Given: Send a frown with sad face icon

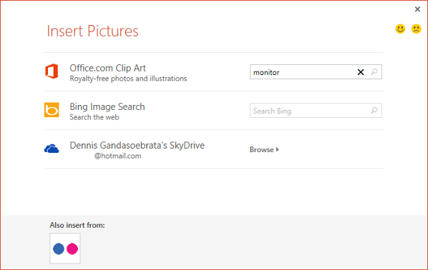Looking at the screenshot, I should [x=417, y=29].
